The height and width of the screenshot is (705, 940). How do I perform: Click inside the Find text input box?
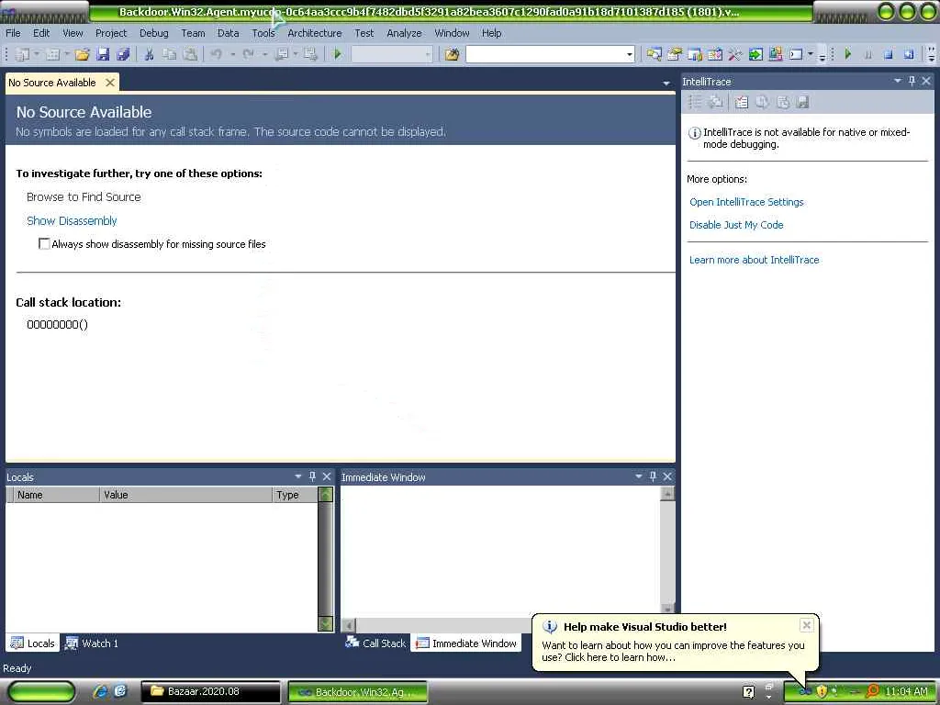click(x=545, y=54)
